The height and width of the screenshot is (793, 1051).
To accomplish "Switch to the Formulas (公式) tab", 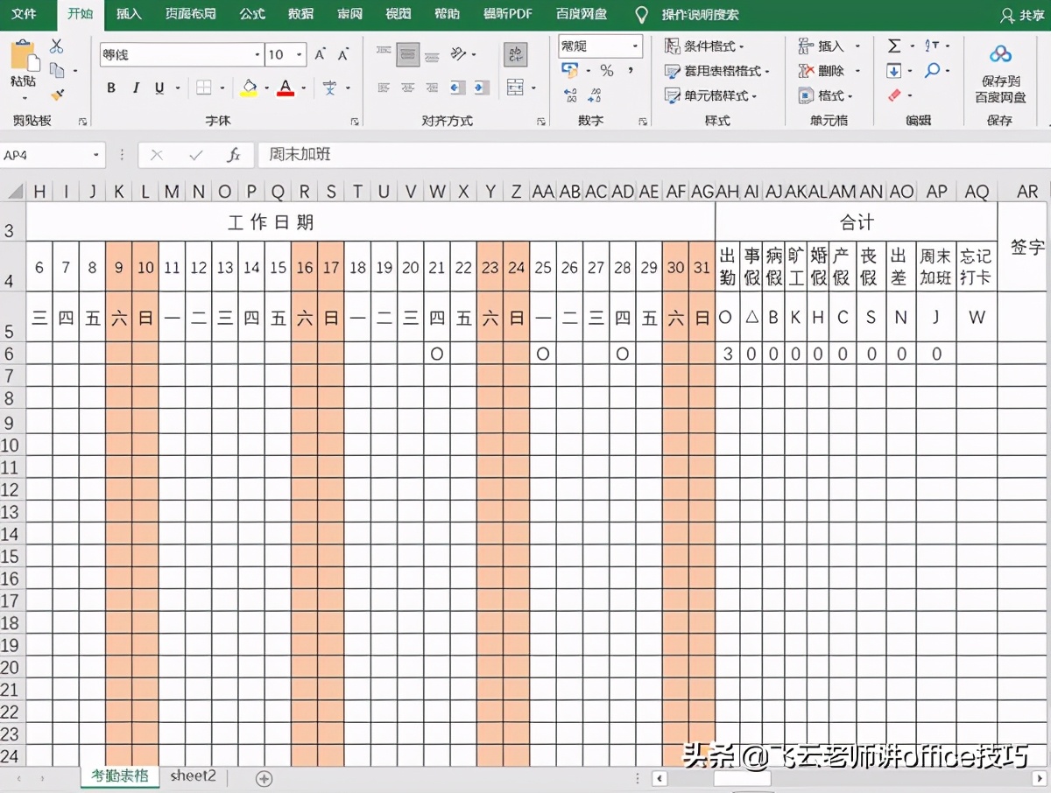I will point(252,14).
